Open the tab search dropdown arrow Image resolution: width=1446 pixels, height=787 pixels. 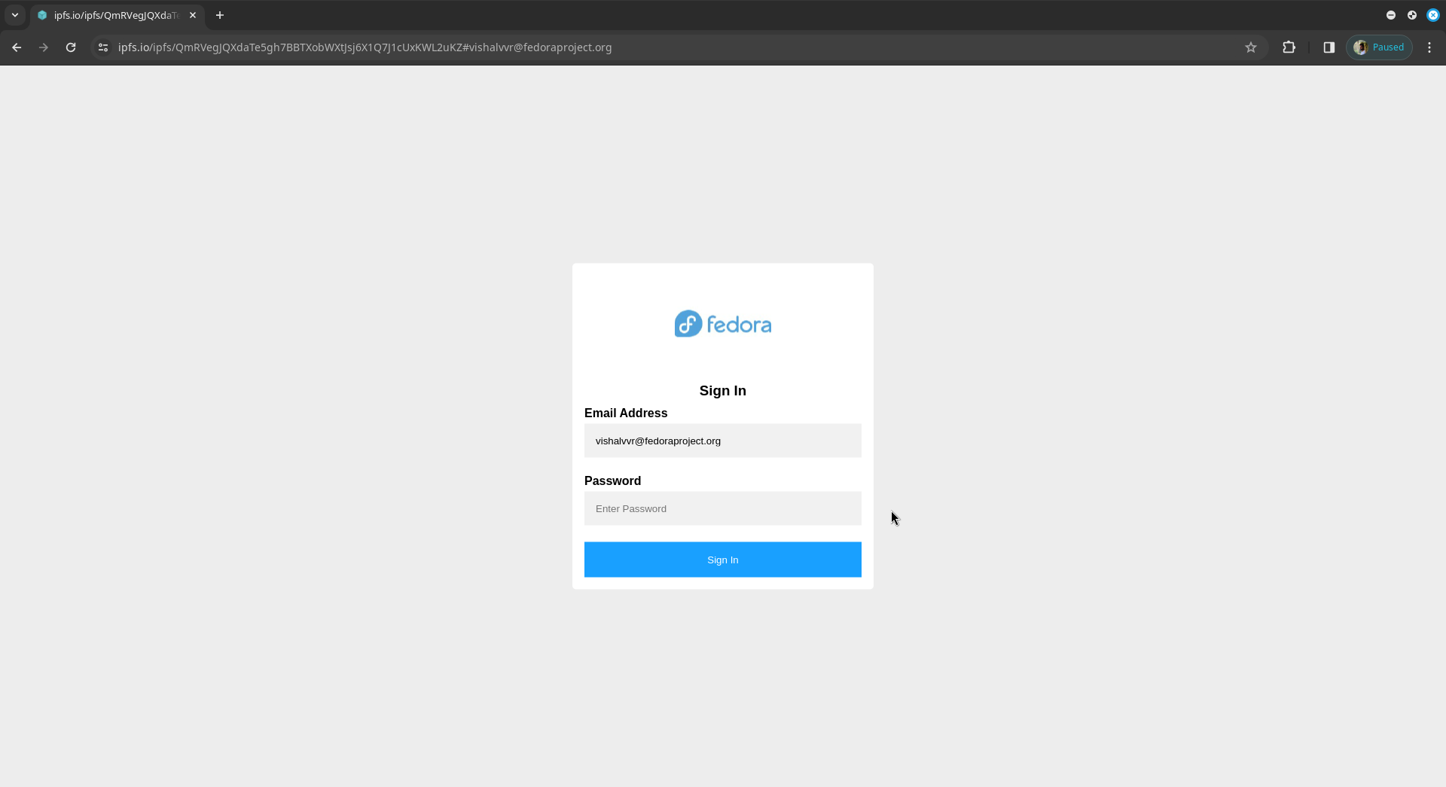(x=15, y=15)
